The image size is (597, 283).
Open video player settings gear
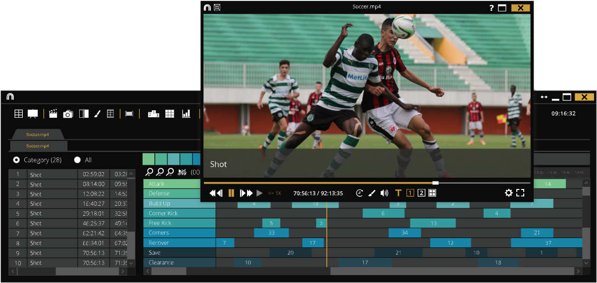[x=508, y=193]
